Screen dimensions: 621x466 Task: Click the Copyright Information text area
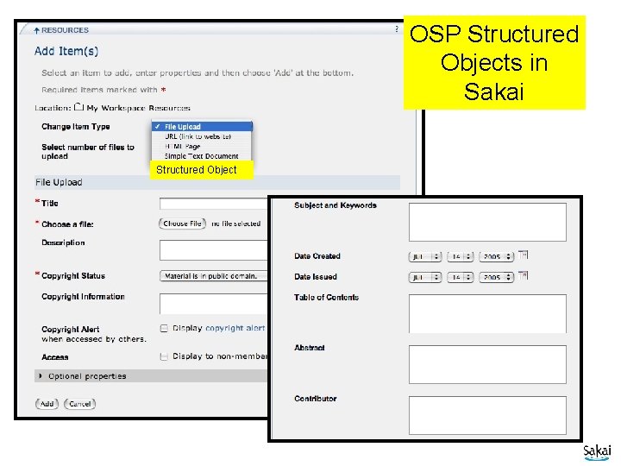[214, 304]
